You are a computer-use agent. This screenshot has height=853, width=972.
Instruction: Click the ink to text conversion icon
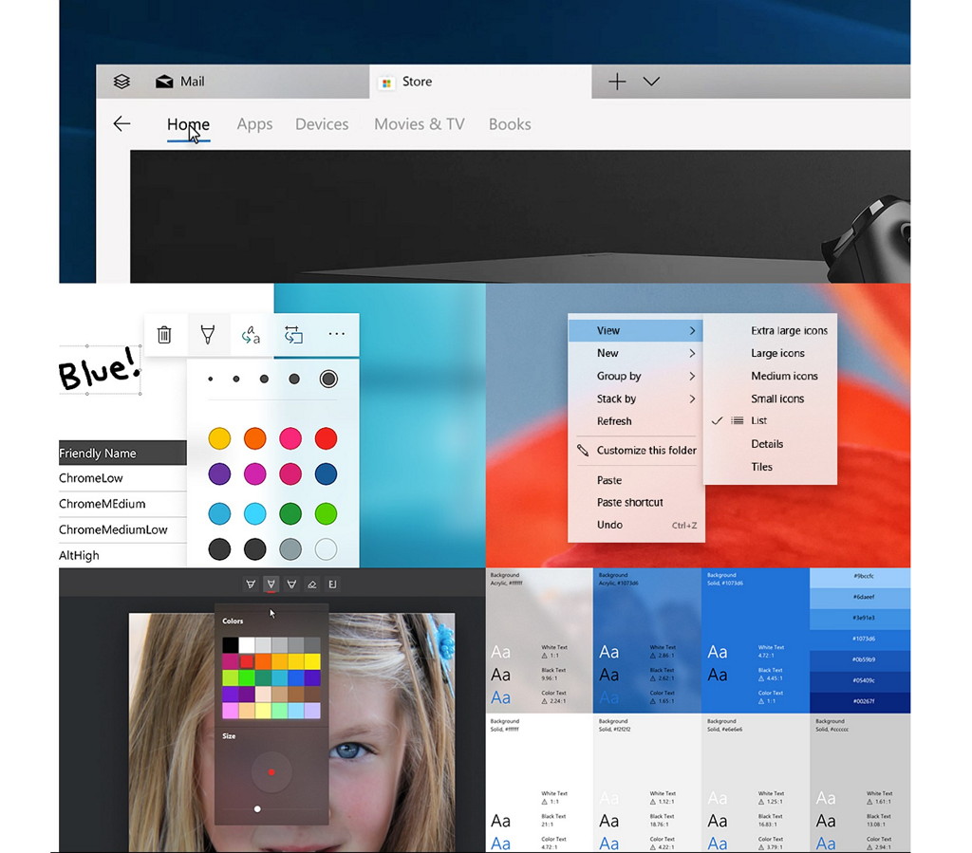(x=251, y=335)
